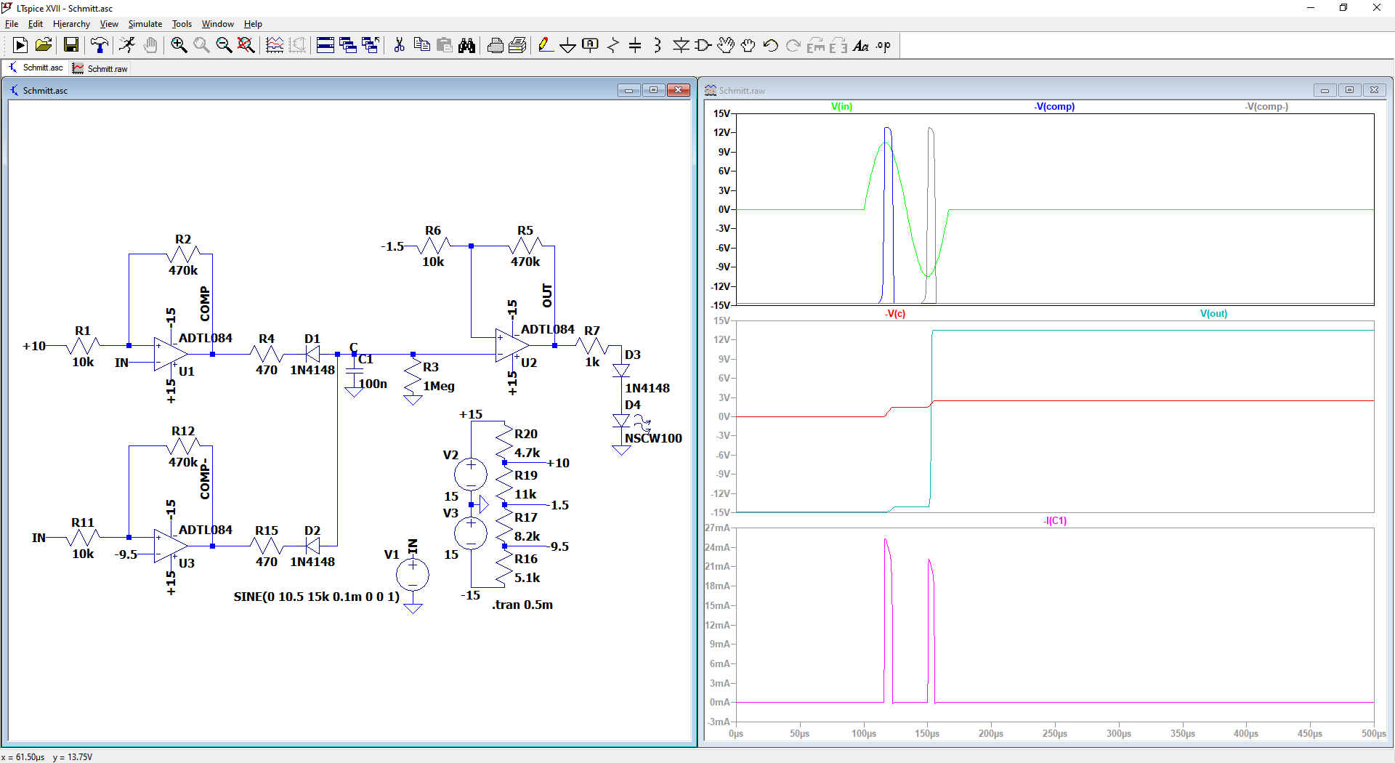Viewport: 1395px width, 763px height.
Task: Minimize the LTspice main window
Action: click(1311, 8)
